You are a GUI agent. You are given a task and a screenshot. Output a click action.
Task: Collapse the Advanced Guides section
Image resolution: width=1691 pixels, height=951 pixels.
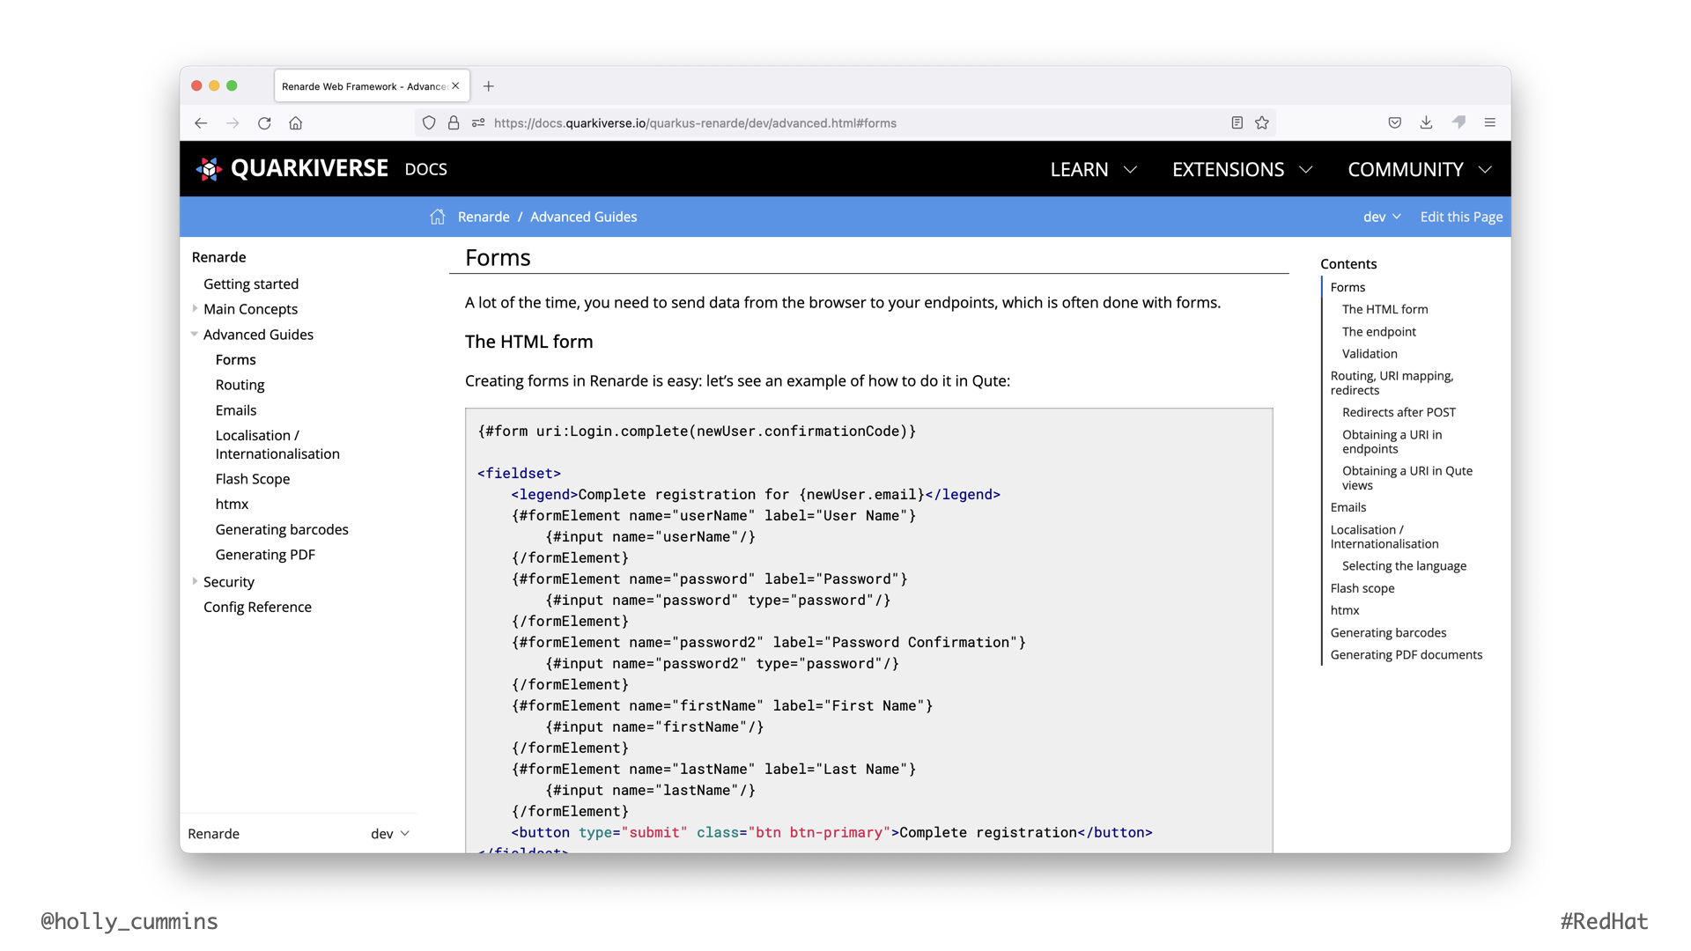(x=195, y=335)
